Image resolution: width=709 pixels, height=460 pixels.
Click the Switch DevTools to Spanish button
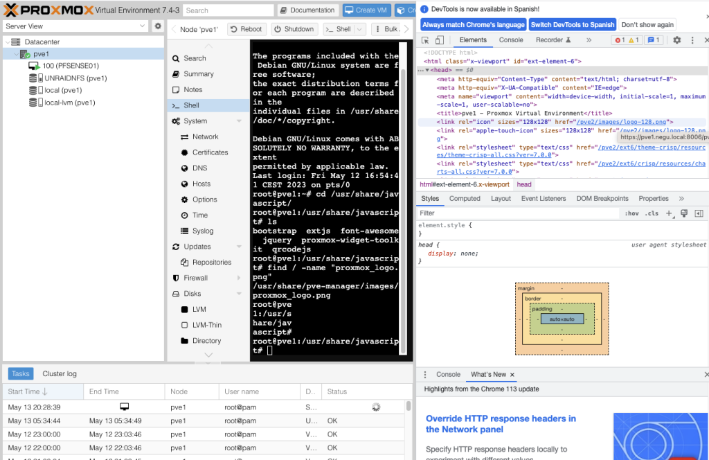[573, 24]
